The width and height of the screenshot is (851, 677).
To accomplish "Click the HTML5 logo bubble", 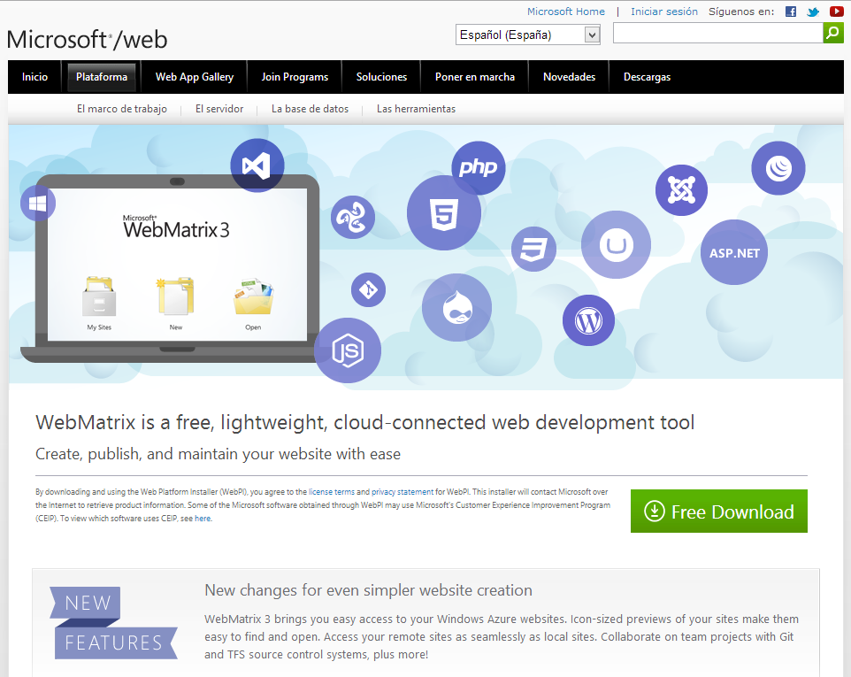I will 443,212.
